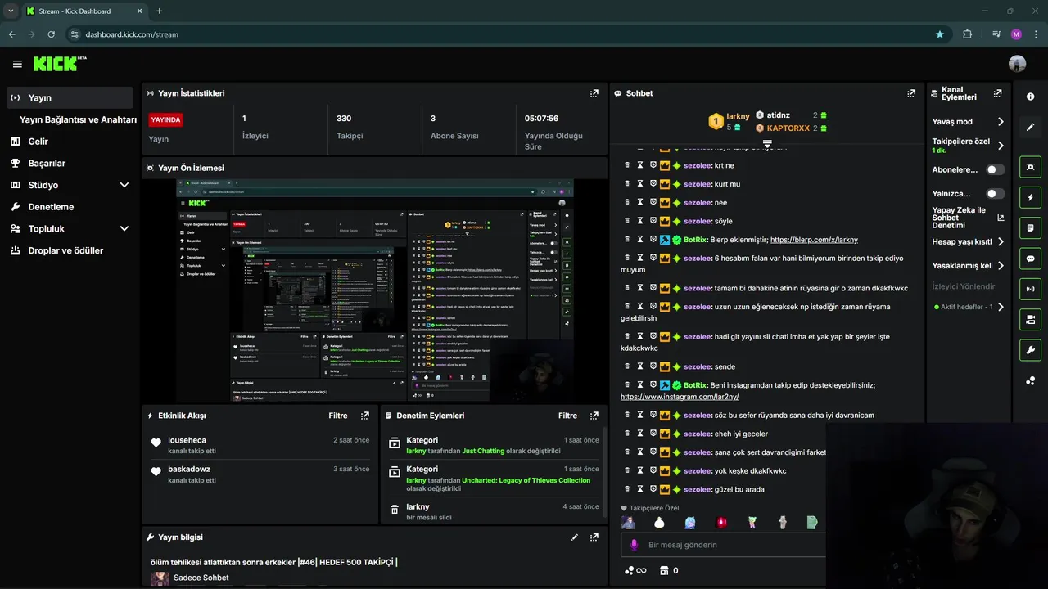The height and width of the screenshot is (589, 1048).
Task: Click username louseheca in activity feed
Action: tap(187, 440)
